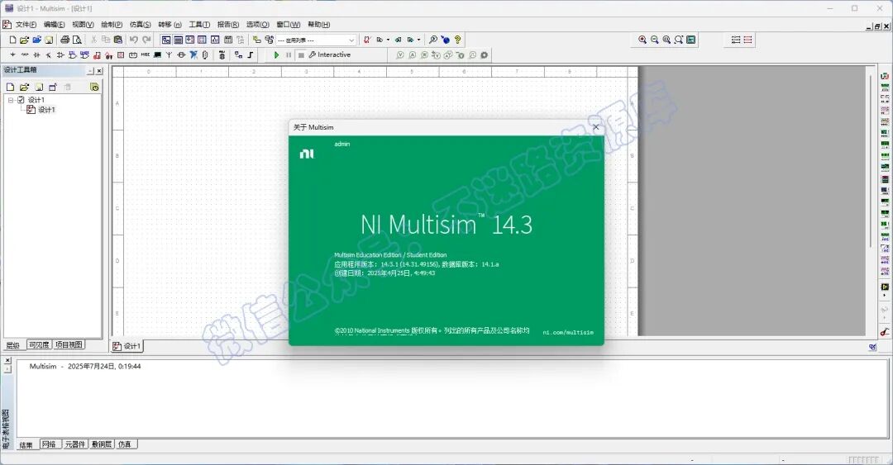Pause the simulation

click(x=289, y=55)
